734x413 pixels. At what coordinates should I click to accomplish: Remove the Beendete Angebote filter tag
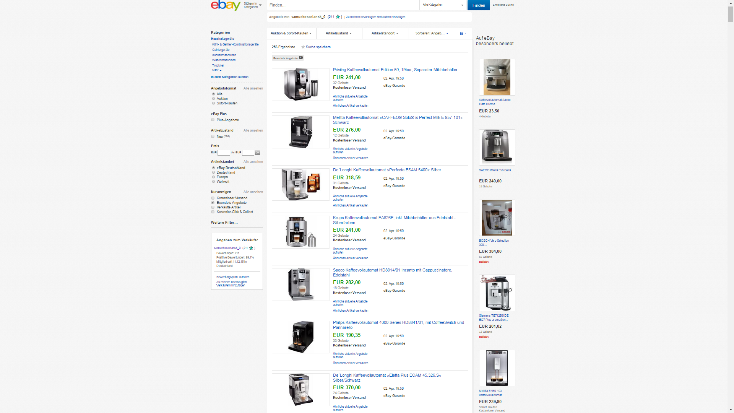point(301,58)
